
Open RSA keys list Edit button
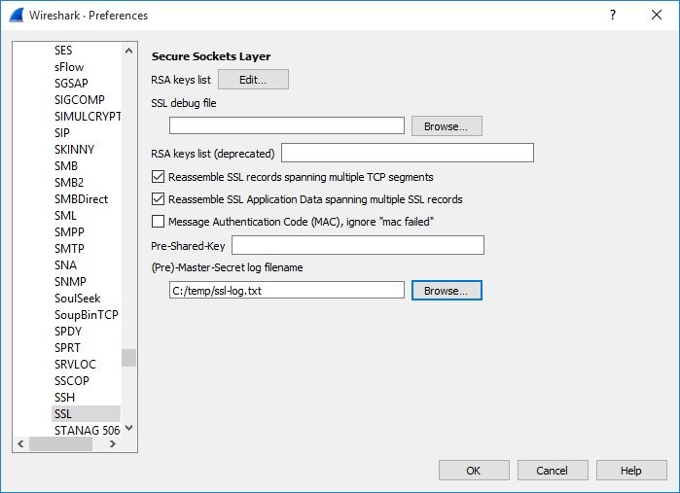point(253,80)
